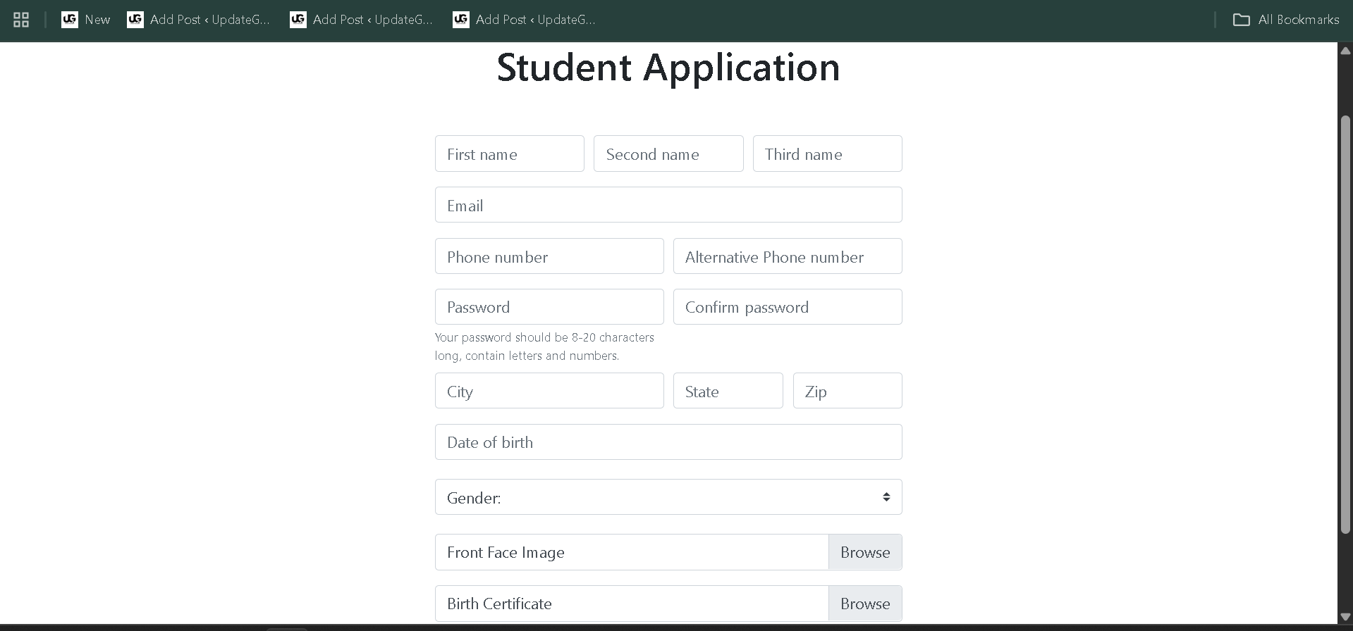Expand the Gender dropdown

(x=668, y=497)
